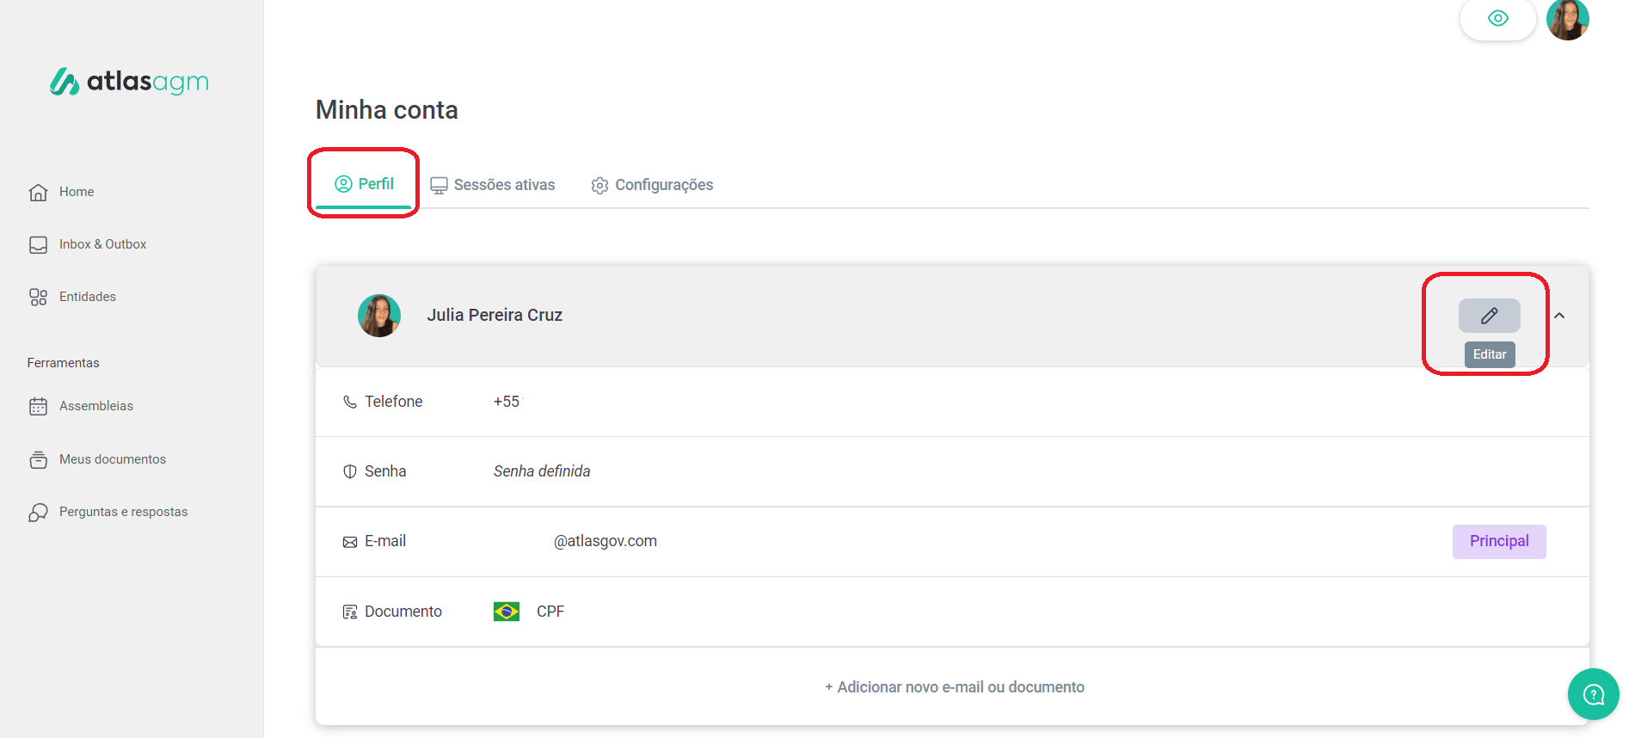Toggle the eye visibility button at top
Screen dimensions: 1635x738
point(1497,19)
